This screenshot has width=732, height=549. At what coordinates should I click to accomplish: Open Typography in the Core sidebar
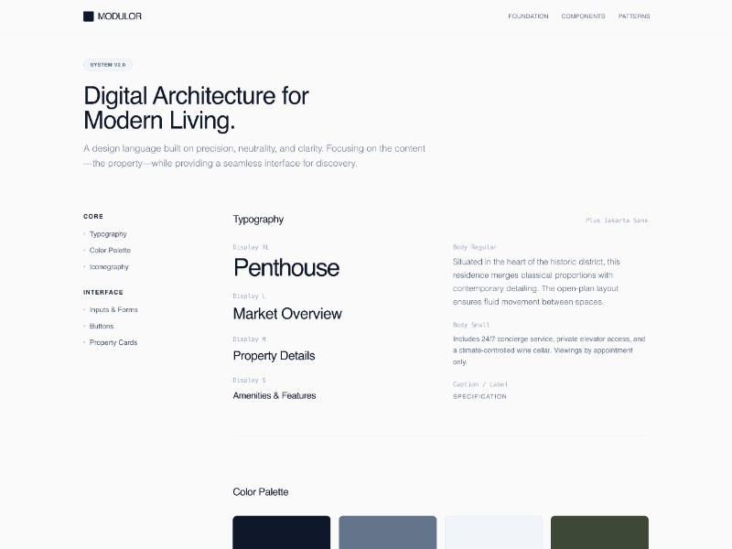pos(108,234)
